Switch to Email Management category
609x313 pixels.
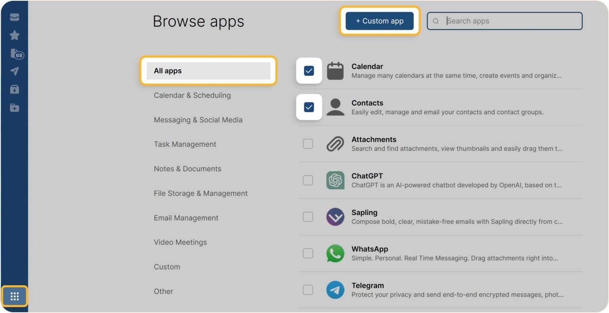[x=186, y=218]
